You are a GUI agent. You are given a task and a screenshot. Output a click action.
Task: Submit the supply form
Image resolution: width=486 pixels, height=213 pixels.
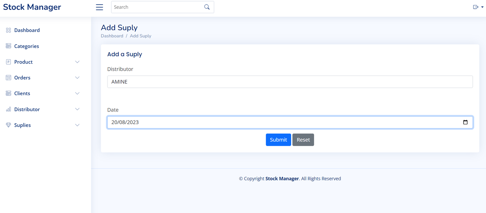click(278, 140)
